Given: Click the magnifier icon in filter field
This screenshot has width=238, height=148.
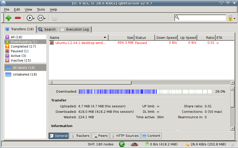Looking at the screenshot, I should click(177, 18).
